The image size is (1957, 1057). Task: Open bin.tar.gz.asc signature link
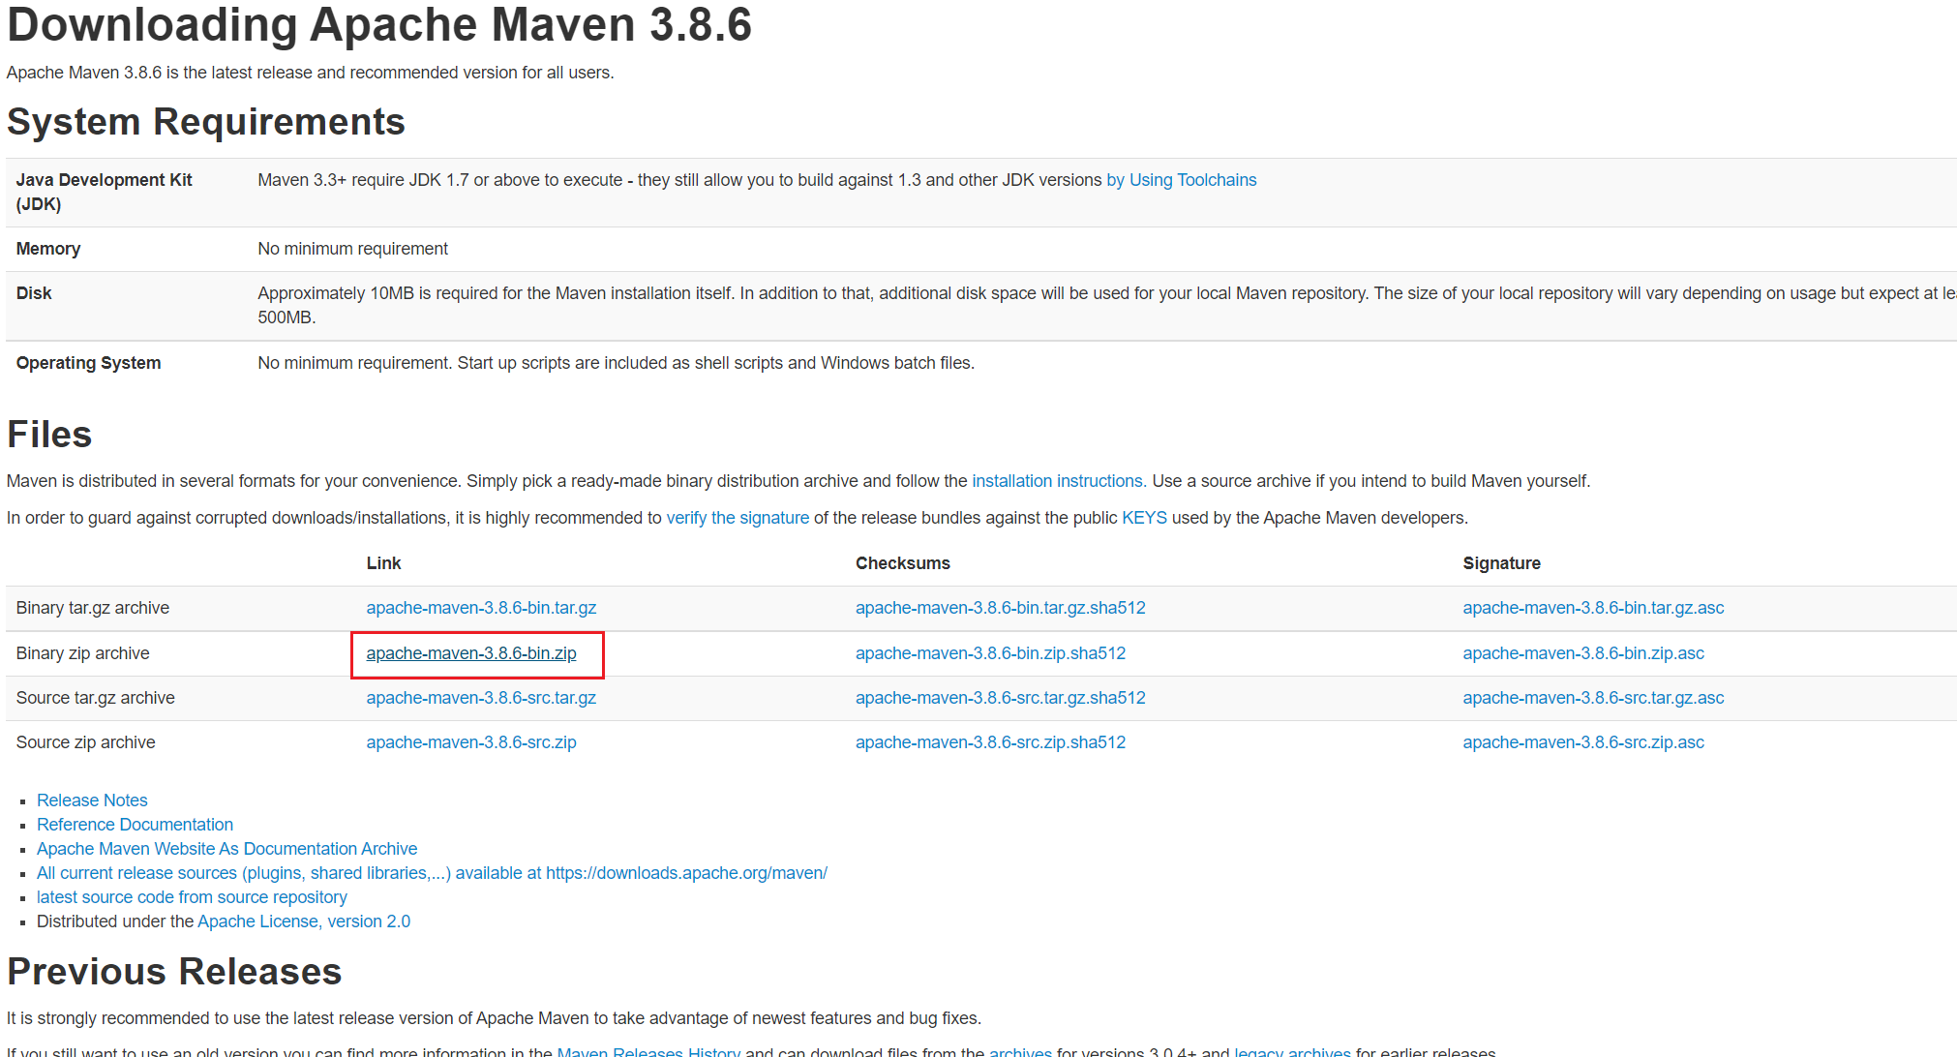click(x=1592, y=608)
